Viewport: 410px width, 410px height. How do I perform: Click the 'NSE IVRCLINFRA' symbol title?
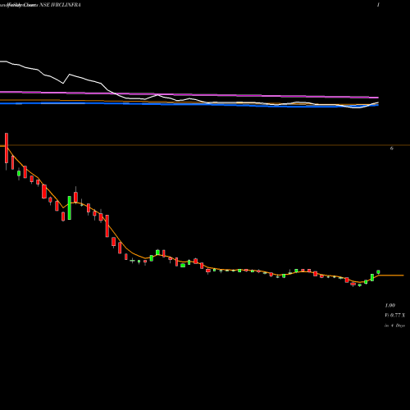(61, 5)
